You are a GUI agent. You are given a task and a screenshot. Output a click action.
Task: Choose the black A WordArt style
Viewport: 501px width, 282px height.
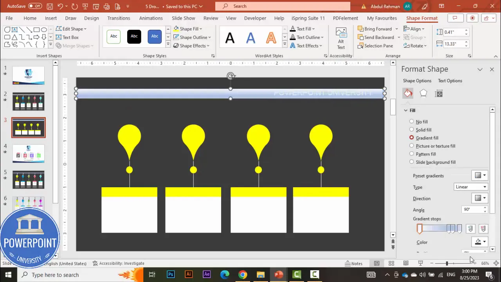[230, 38]
